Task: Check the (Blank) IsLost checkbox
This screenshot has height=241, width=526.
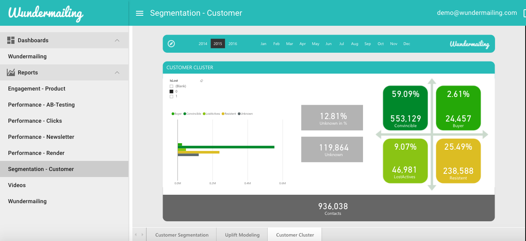Action: 171,86
